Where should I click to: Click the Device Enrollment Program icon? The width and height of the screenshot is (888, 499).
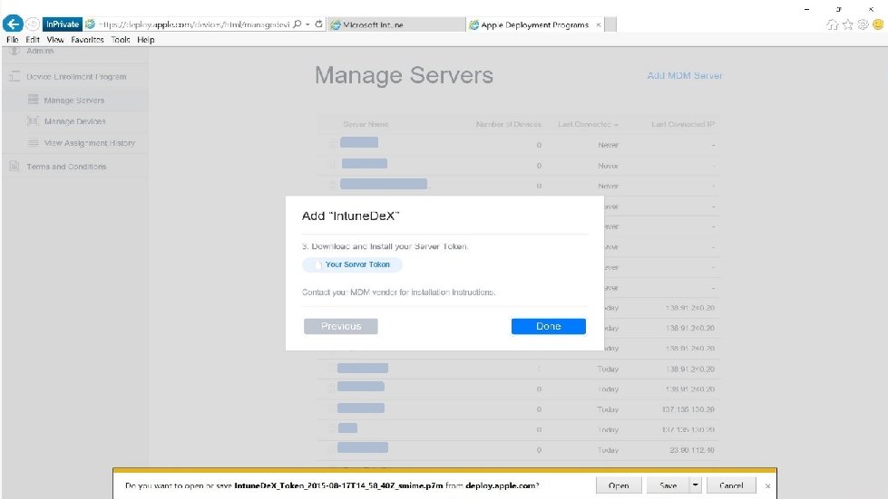(x=15, y=76)
